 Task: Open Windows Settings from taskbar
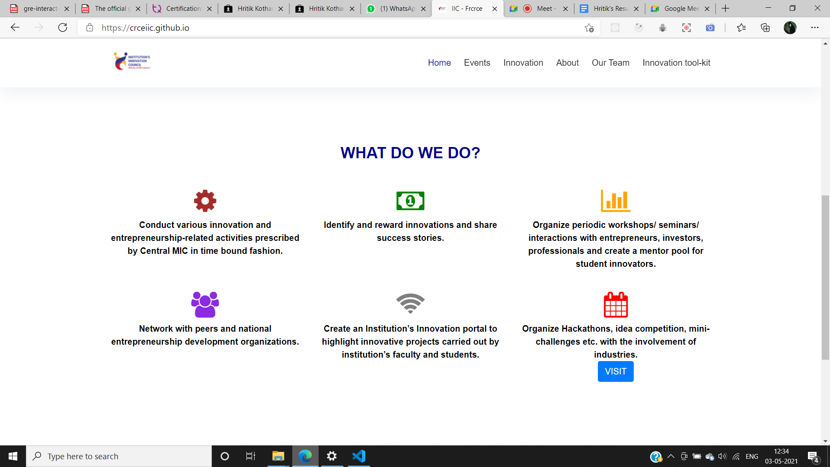(x=332, y=456)
